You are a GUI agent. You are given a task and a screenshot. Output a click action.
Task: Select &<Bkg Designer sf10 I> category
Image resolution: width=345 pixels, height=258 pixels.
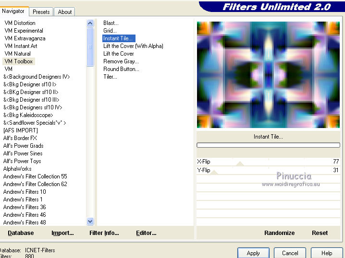(30, 84)
